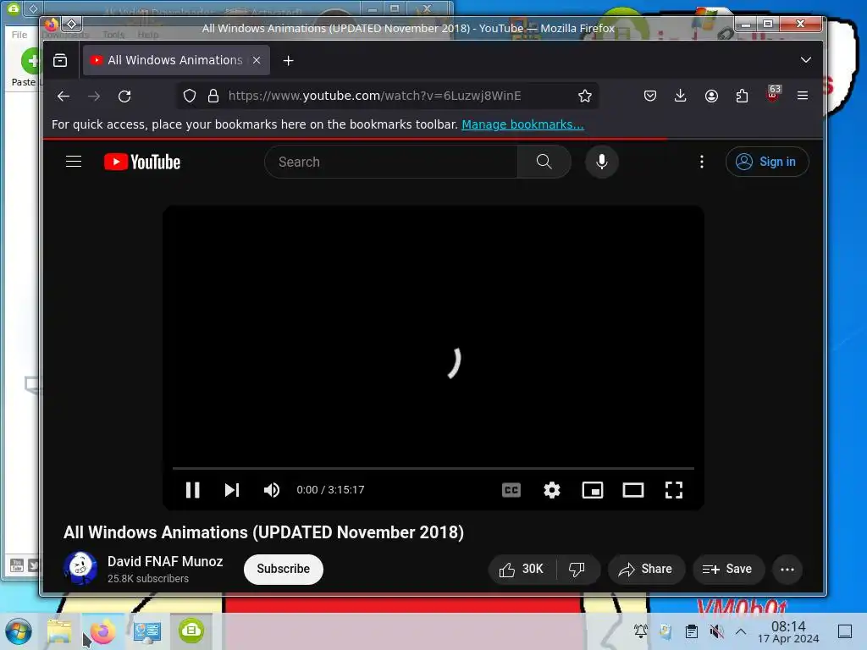
Task: Click the magnifier search button
Action: 544,162
